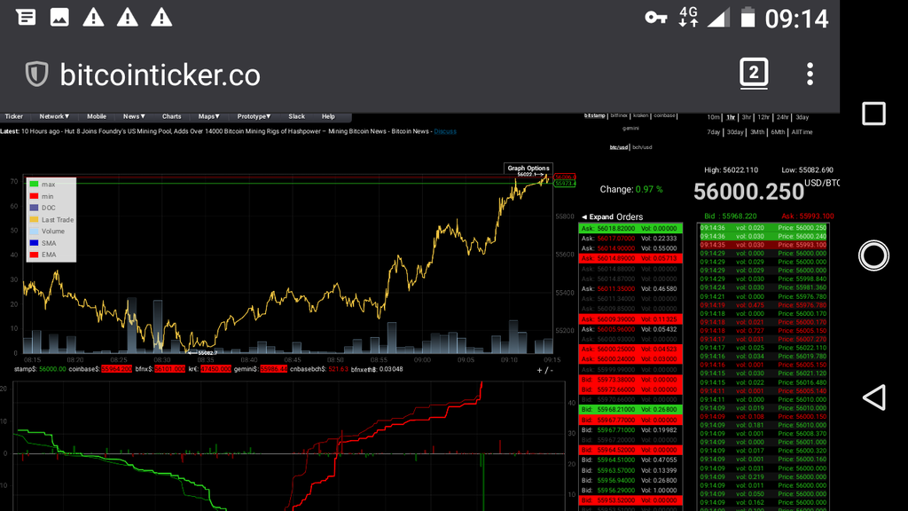Screen dimensions: 908x511
Task: Select the kraken exchange
Action: (640, 116)
